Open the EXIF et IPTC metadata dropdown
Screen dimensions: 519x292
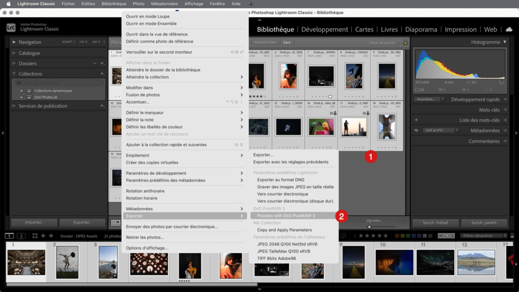(x=440, y=131)
